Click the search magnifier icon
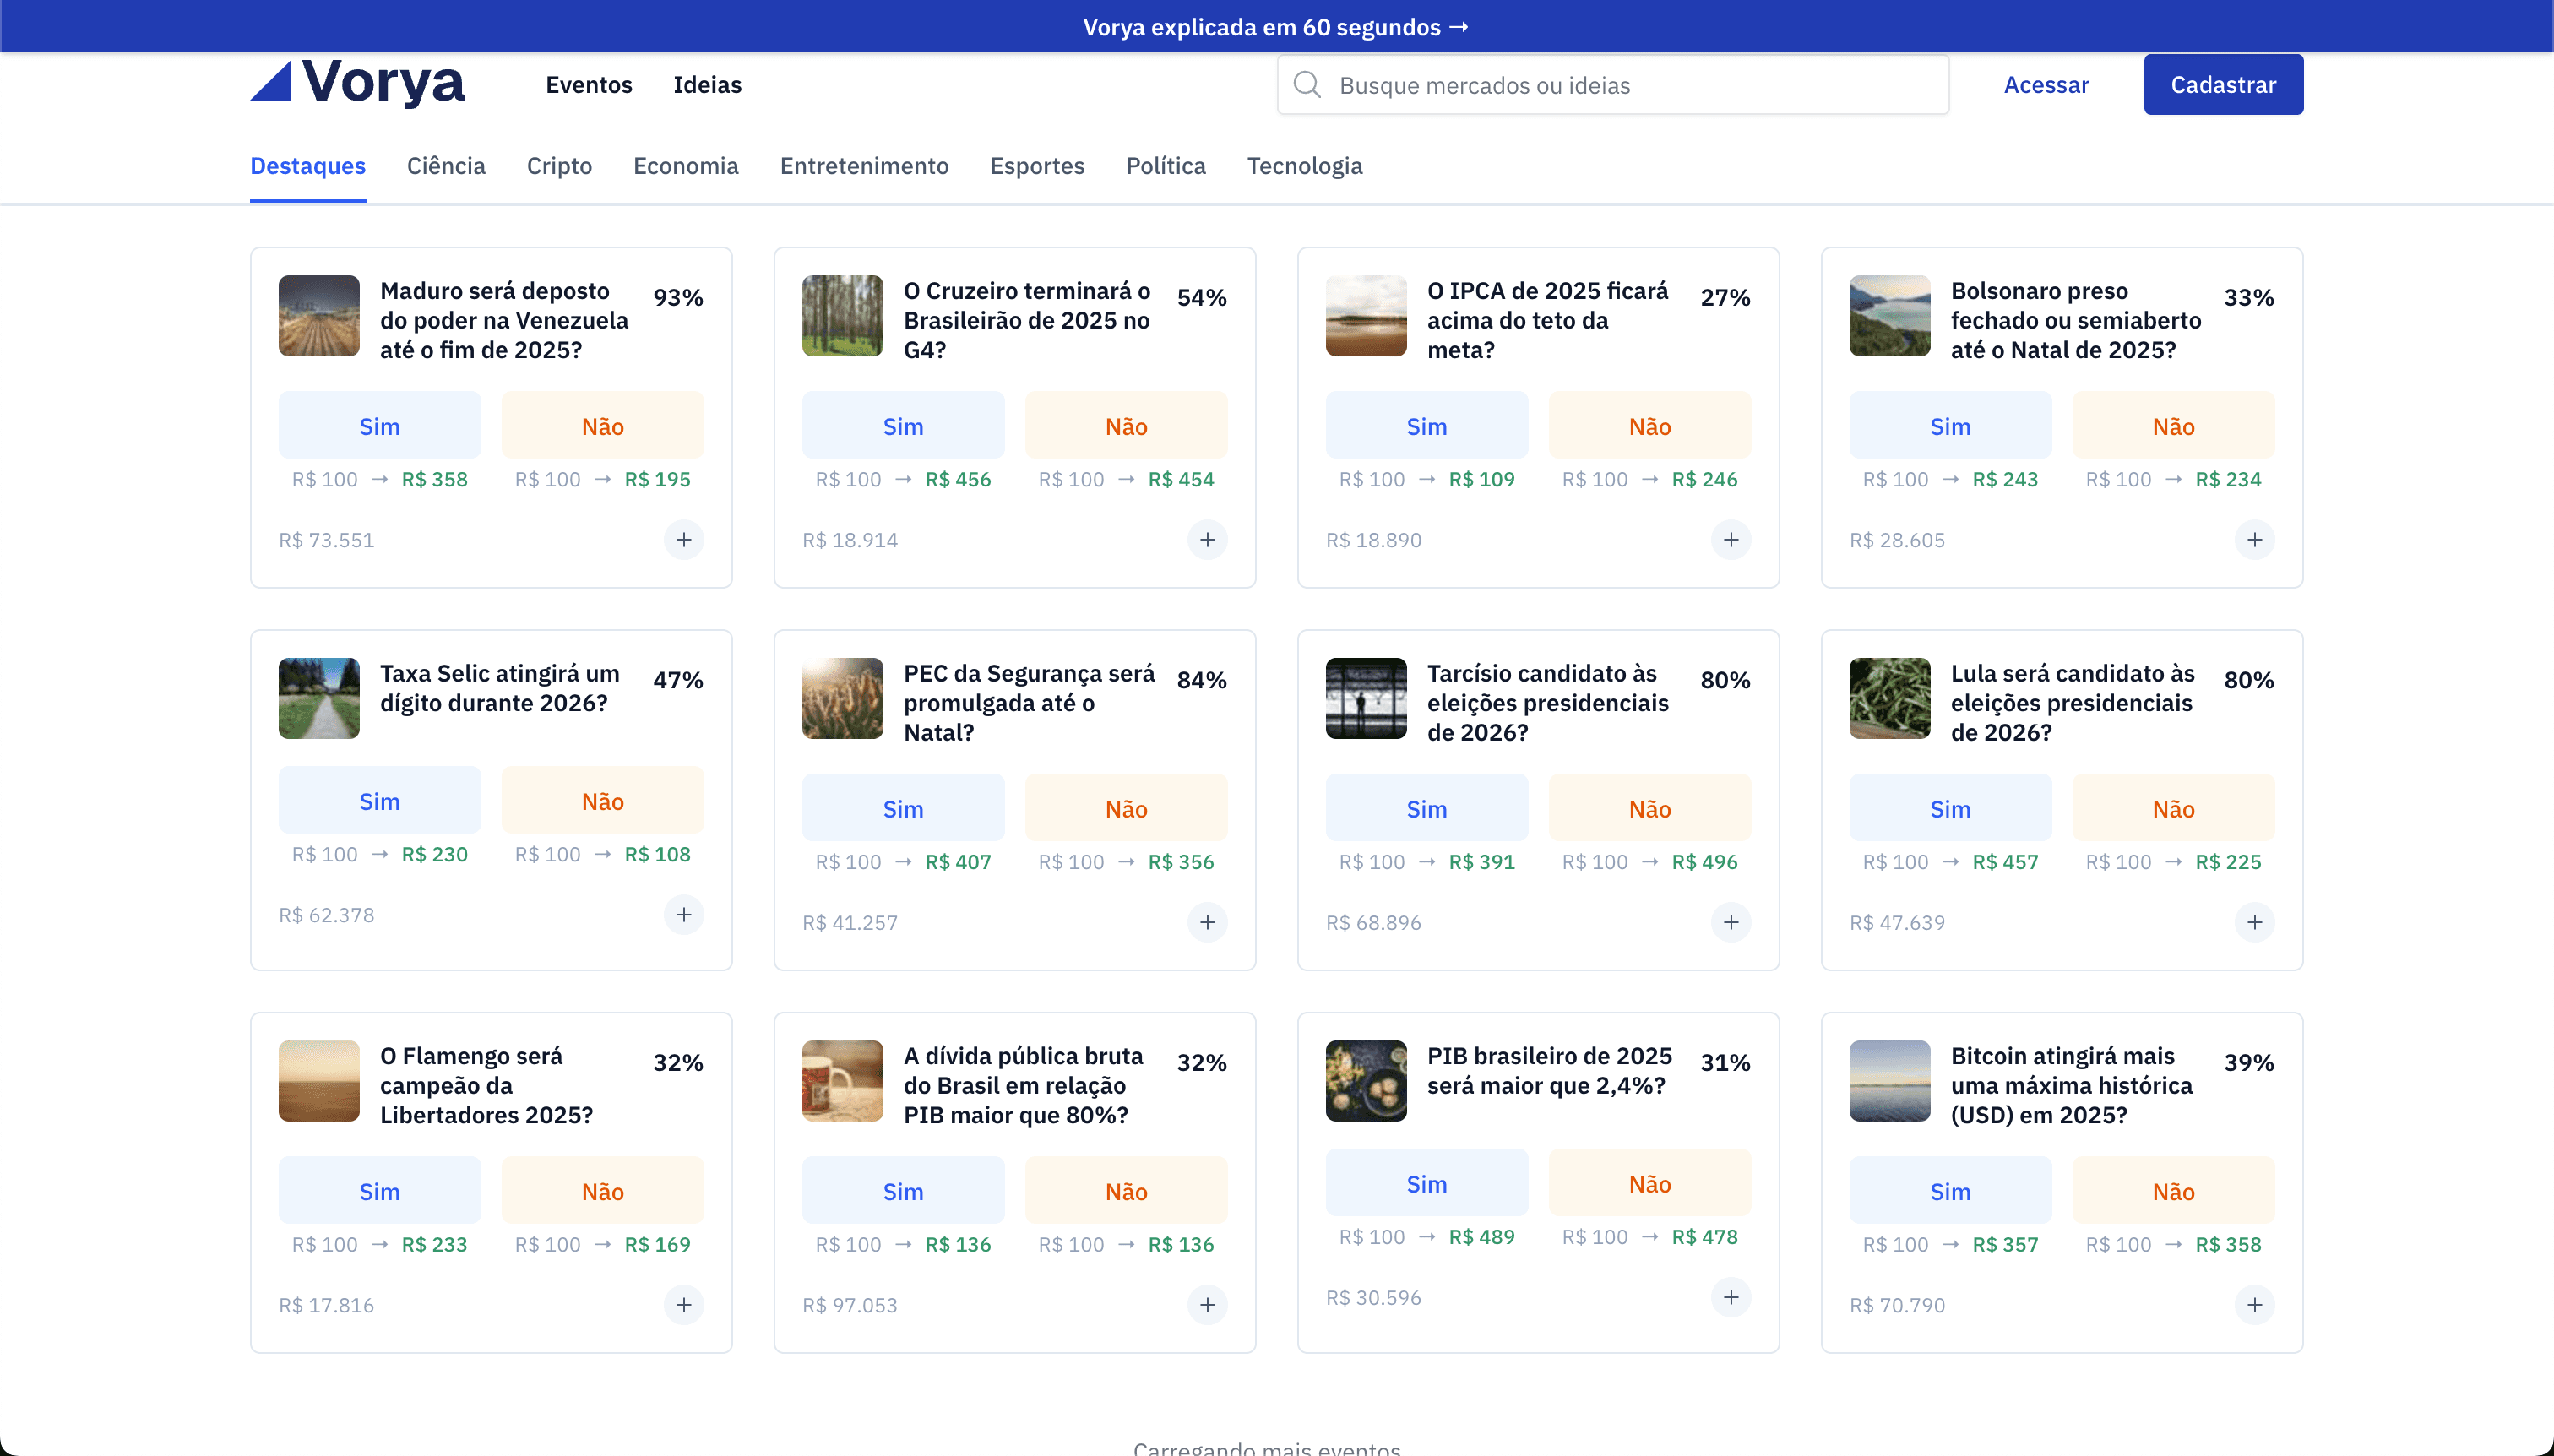 (1306, 84)
